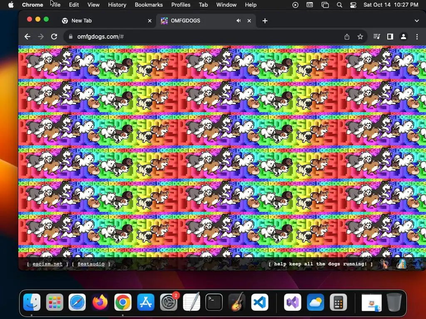Open Spotlight search in menu bar
426x319 pixels.
pos(339,5)
